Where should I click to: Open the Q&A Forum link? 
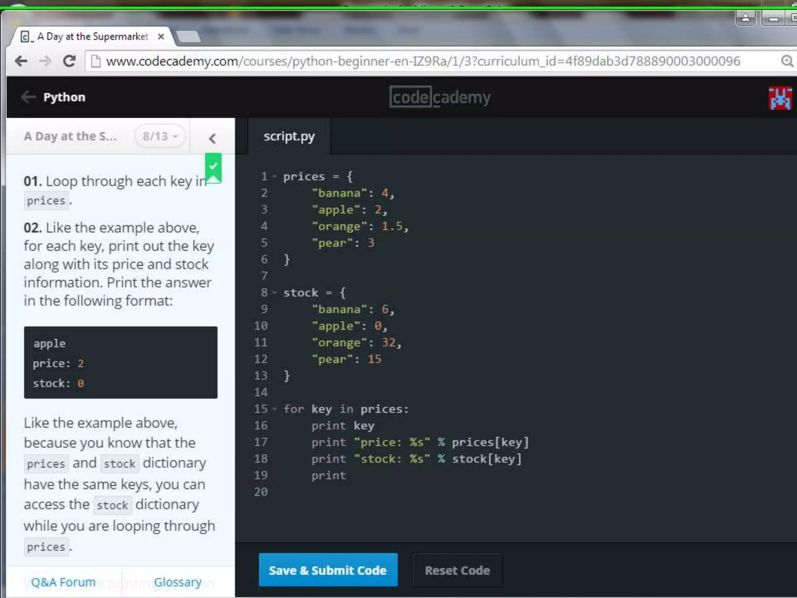click(63, 582)
